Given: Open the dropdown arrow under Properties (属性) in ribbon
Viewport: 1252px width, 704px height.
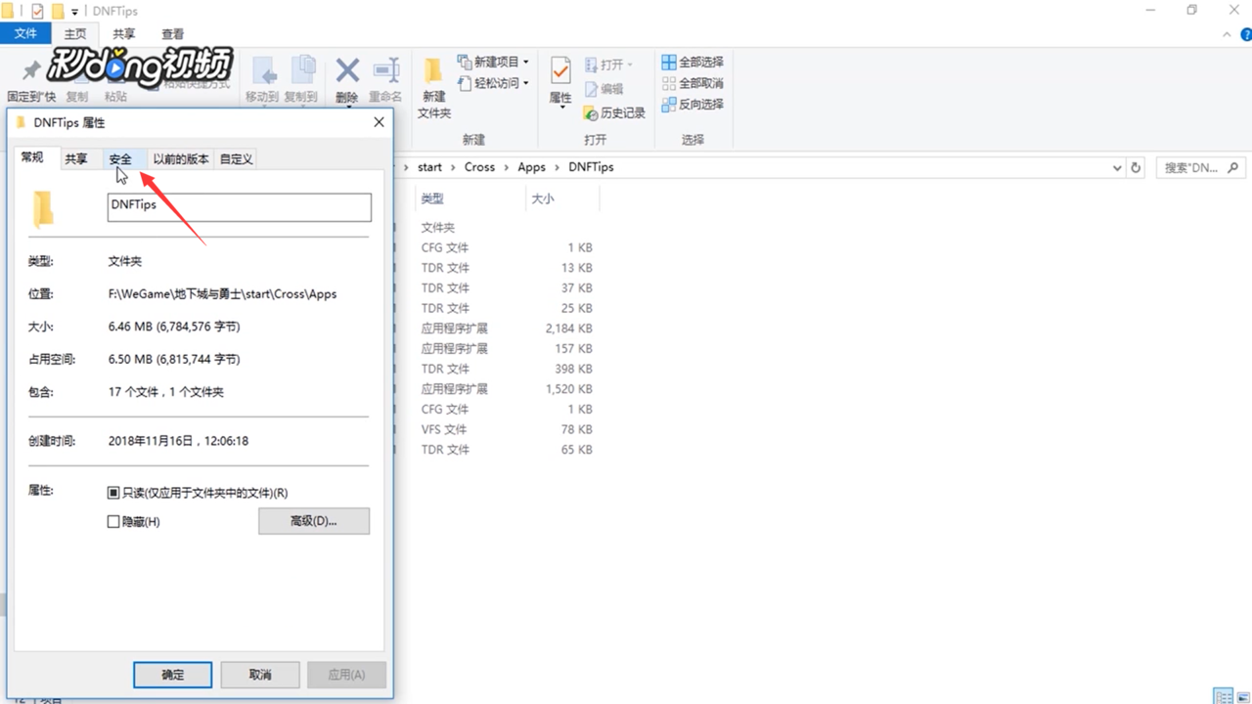Looking at the screenshot, I should 561,108.
